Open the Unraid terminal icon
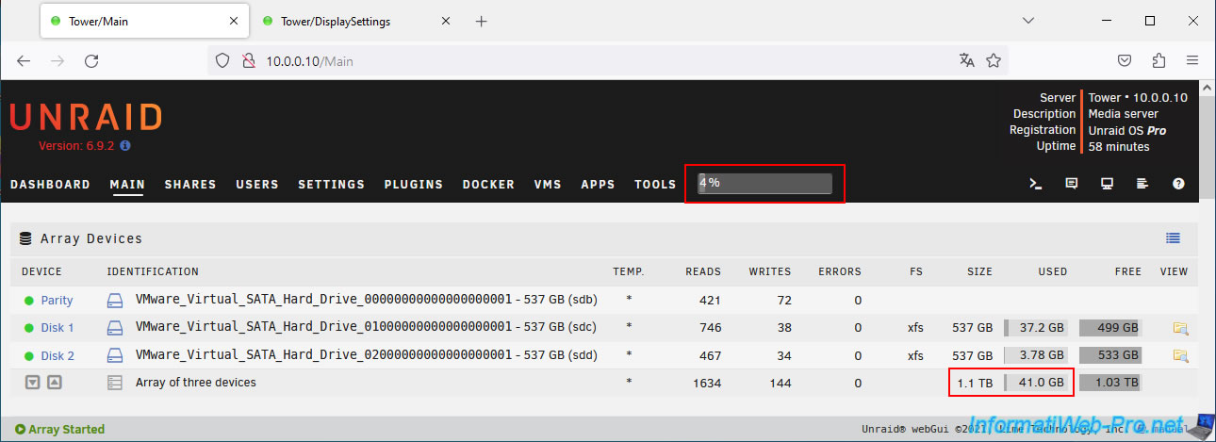1216x442 pixels. point(1035,185)
